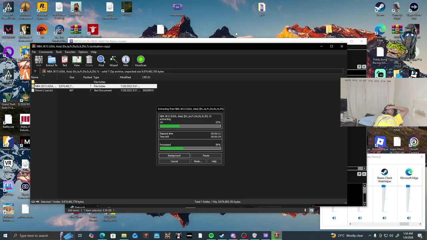Expand the archive path dropdown arrow
Viewport: 427px width, 240px height.
coord(345,71)
